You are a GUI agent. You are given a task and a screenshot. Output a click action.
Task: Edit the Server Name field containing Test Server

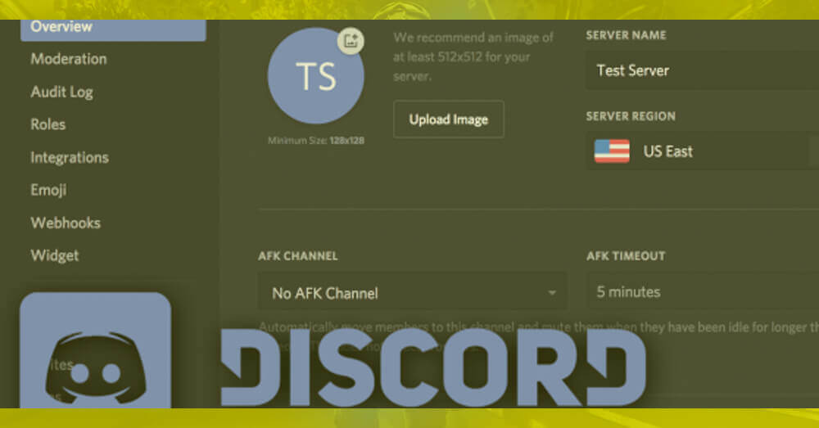pyautogui.click(x=702, y=70)
